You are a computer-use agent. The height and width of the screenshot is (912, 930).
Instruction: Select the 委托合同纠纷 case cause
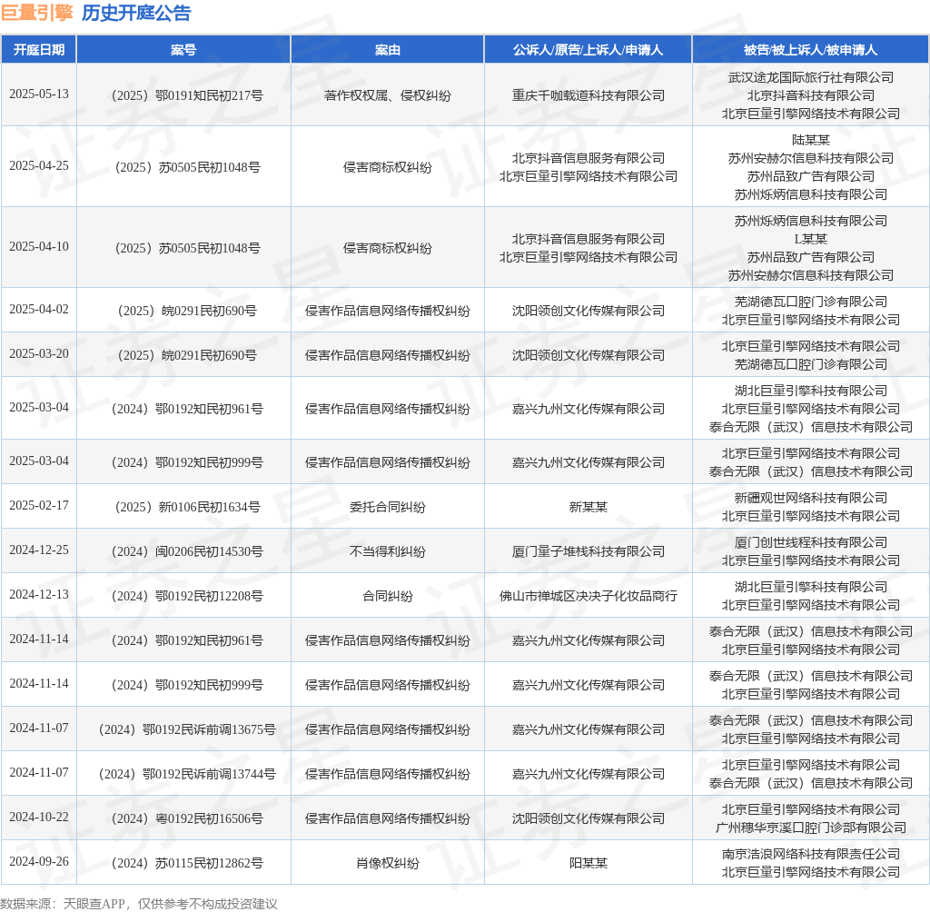(387, 508)
